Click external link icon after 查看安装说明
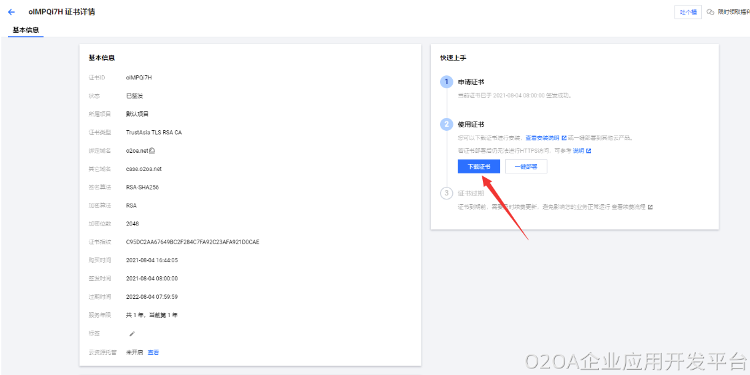The width and height of the screenshot is (750, 375). point(564,138)
